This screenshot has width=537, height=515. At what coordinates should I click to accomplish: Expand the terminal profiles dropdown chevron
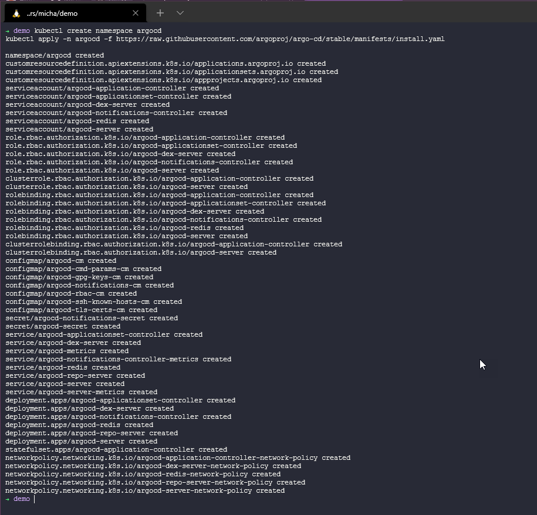pos(180,13)
